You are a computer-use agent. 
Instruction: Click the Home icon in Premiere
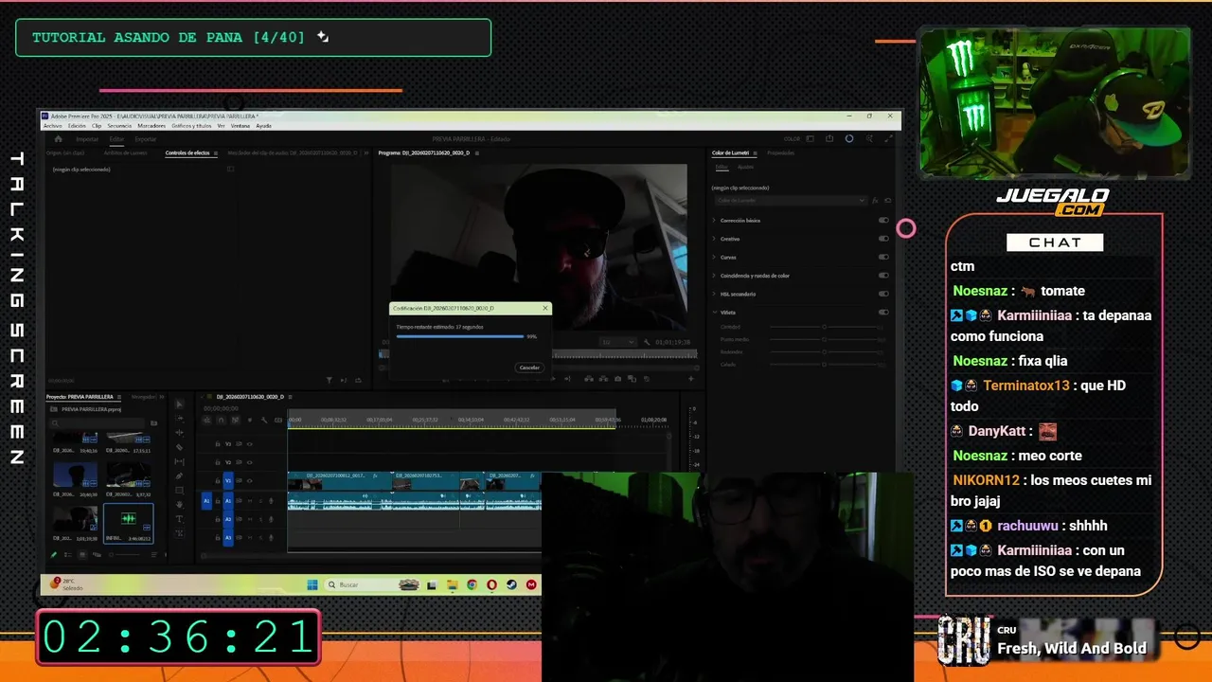(x=58, y=139)
